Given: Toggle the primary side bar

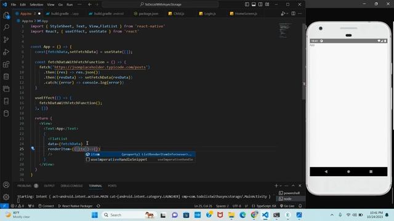Looking at the screenshot, I should point(247,4).
